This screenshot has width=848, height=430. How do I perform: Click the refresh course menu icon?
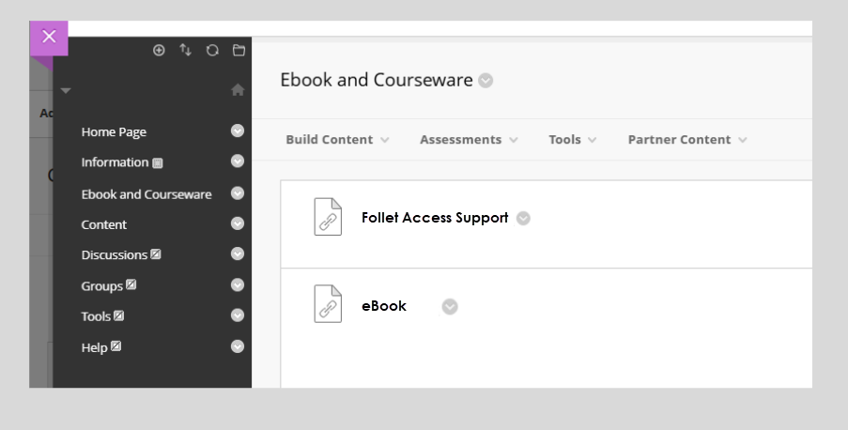click(x=212, y=51)
